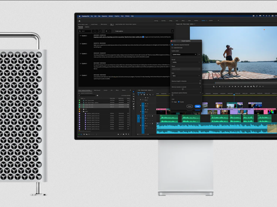The image size is (277, 207).
Task: Select the Razor tool
Action: point(134,99)
